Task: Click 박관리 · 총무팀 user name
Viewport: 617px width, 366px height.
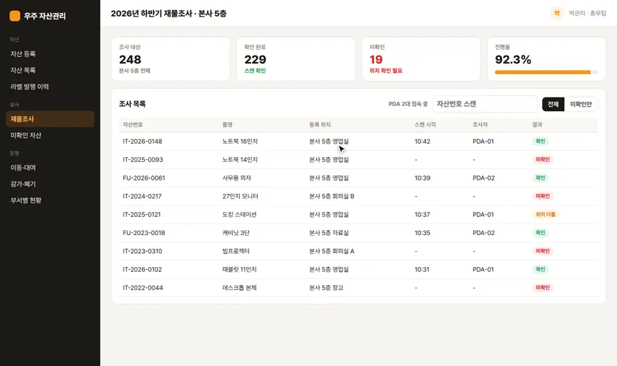Action: [587, 13]
